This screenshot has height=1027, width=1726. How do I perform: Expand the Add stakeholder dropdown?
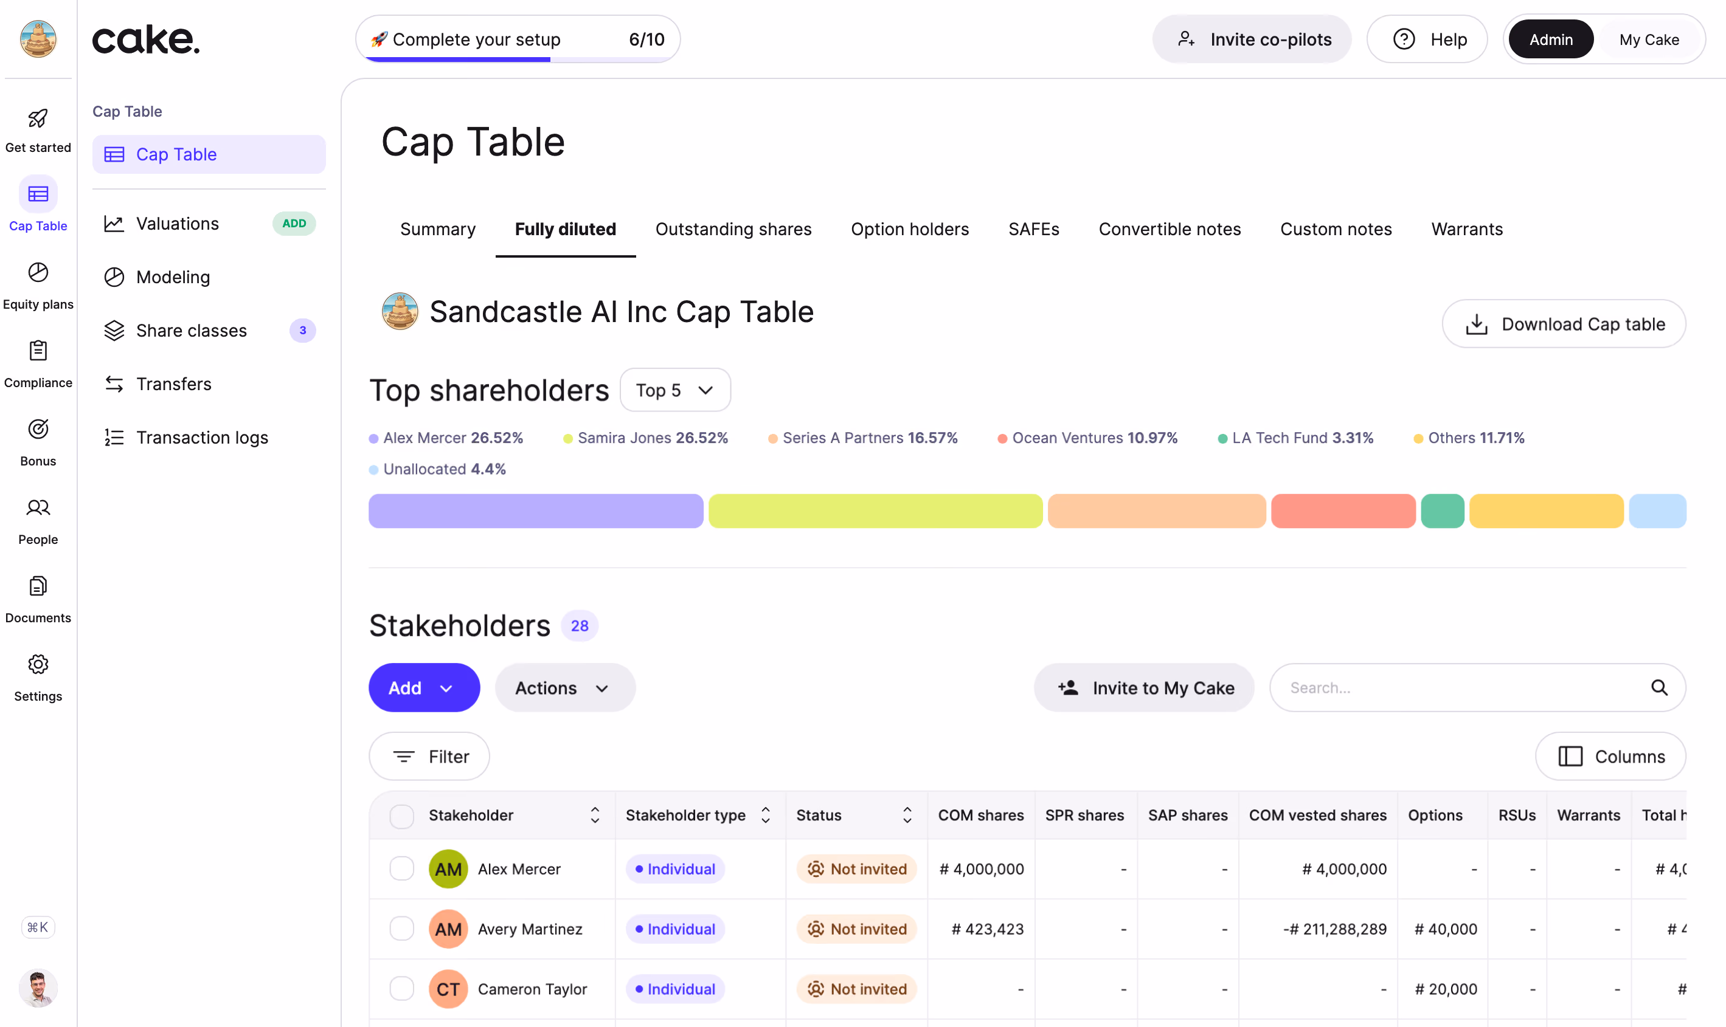pyautogui.click(x=424, y=687)
